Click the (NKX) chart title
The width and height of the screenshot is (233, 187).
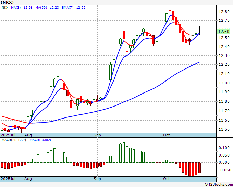click(7, 2)
